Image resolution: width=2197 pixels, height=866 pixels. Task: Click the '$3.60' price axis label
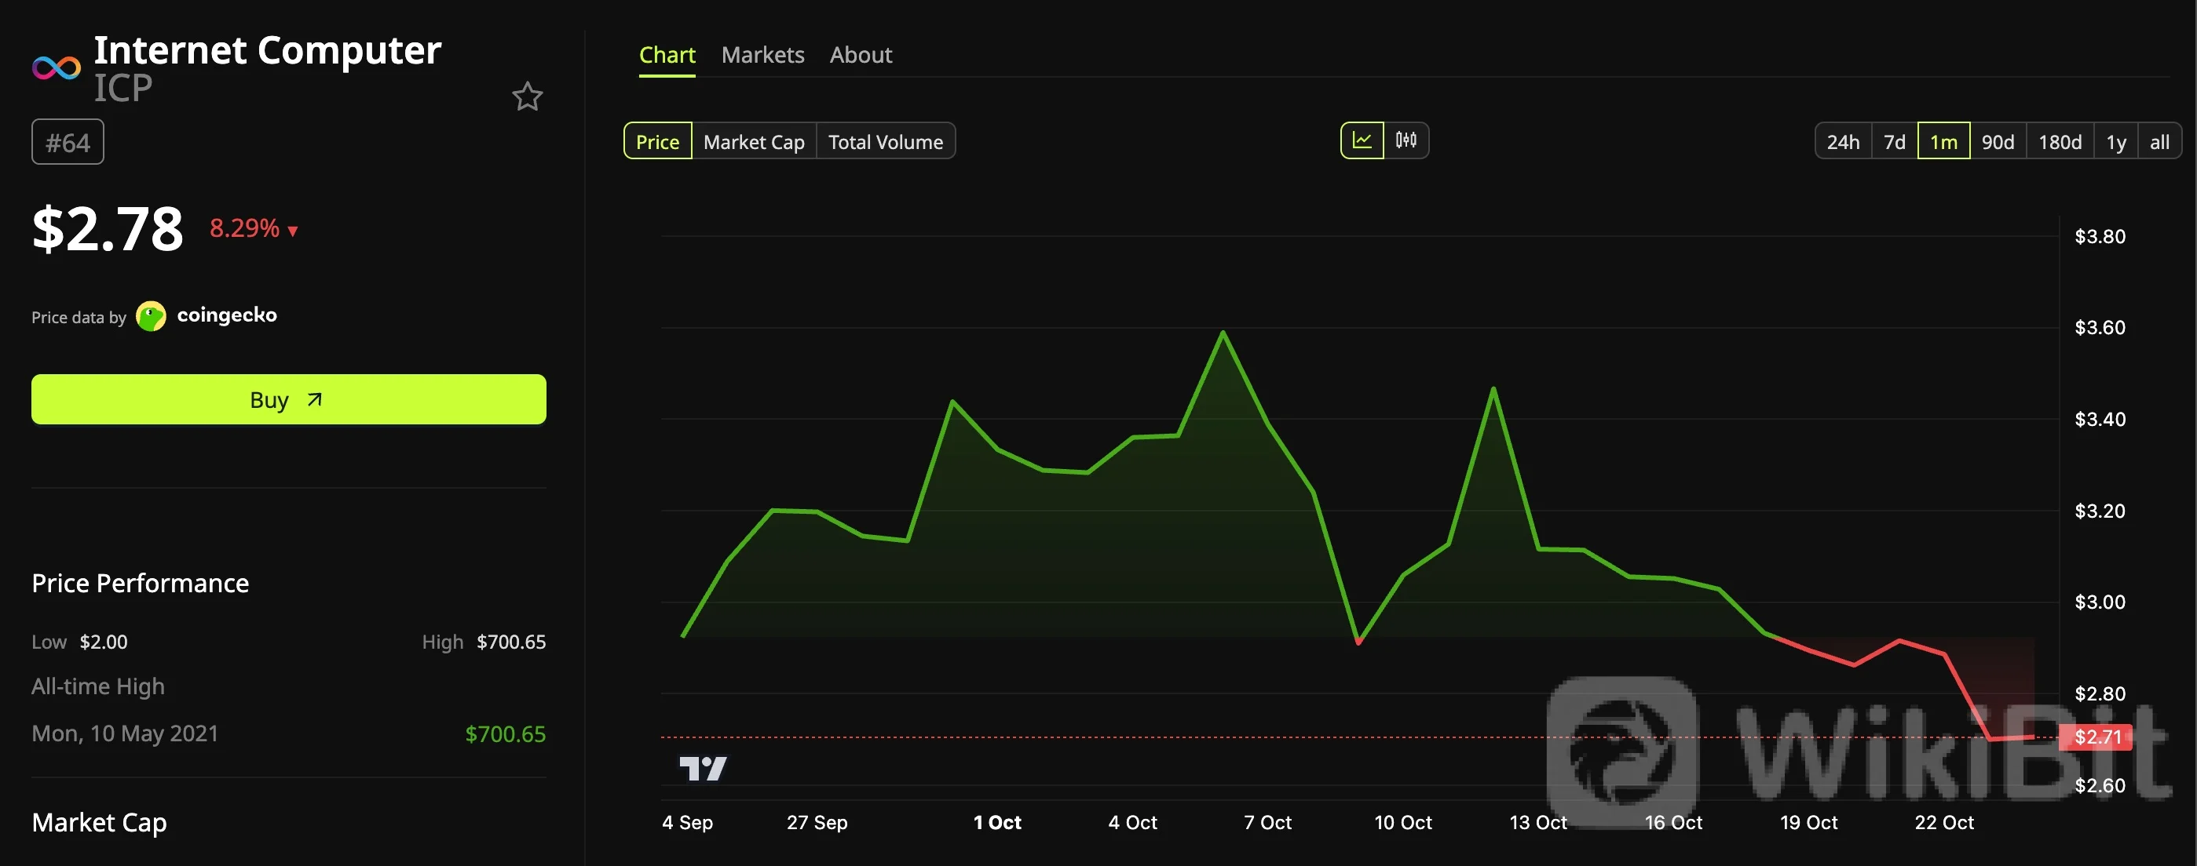(x=2100, y=327)
